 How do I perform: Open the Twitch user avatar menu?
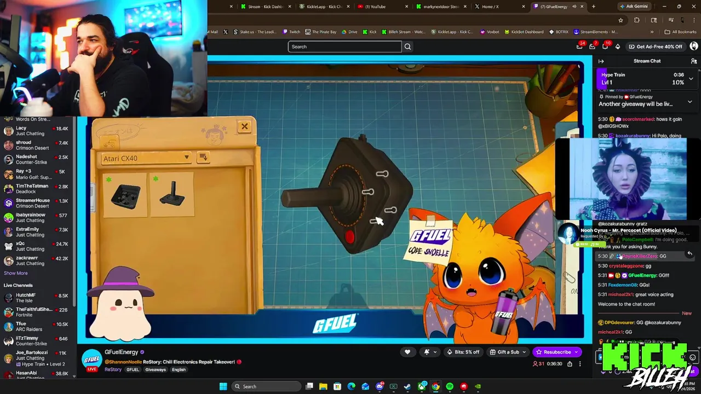pyautogui.click(x=694, y=47)
